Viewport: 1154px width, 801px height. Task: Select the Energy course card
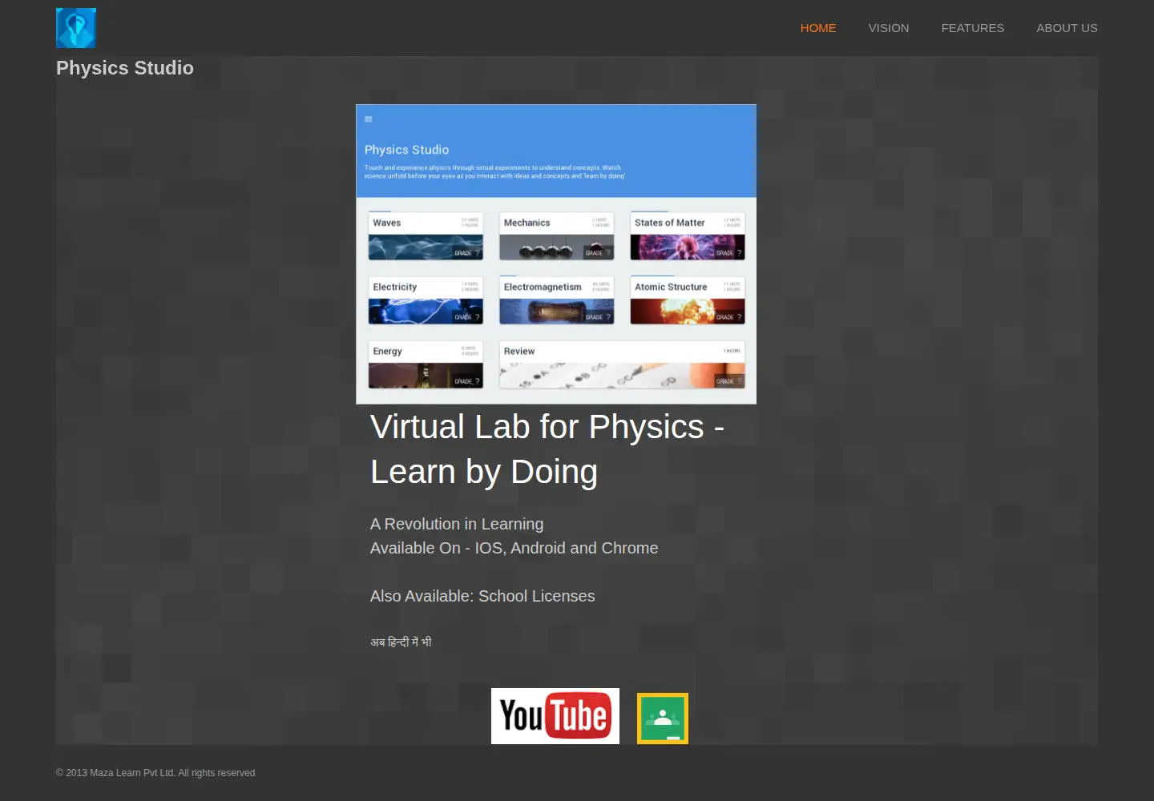(426, 364)
